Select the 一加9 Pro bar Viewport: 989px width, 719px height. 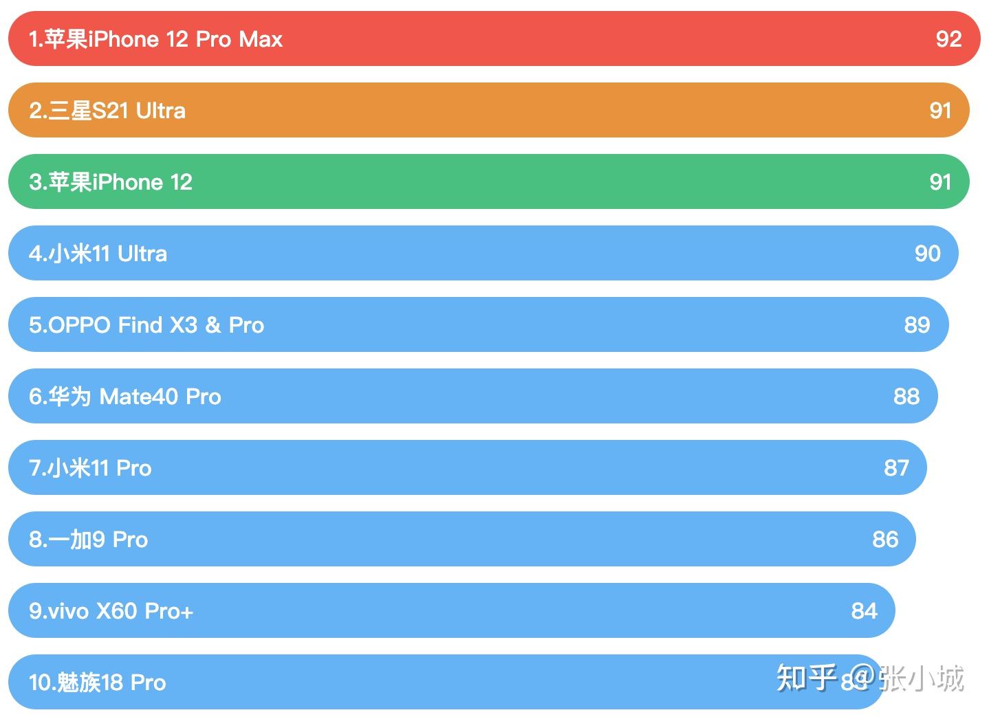point(462,539)
